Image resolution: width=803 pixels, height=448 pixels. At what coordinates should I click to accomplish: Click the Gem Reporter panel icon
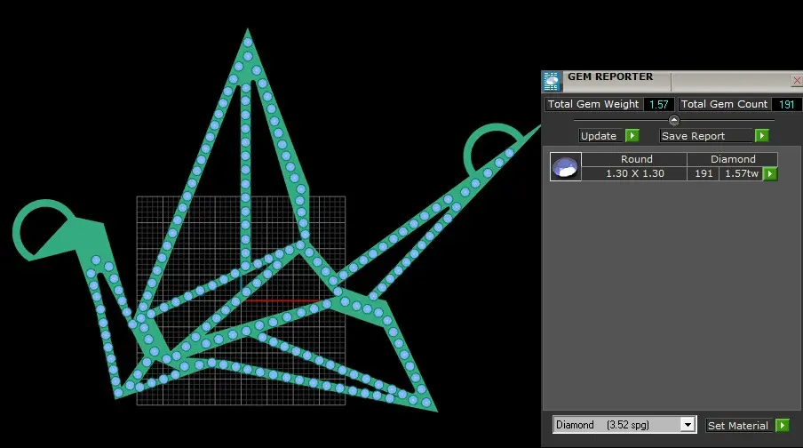click(x=551, y=81)
